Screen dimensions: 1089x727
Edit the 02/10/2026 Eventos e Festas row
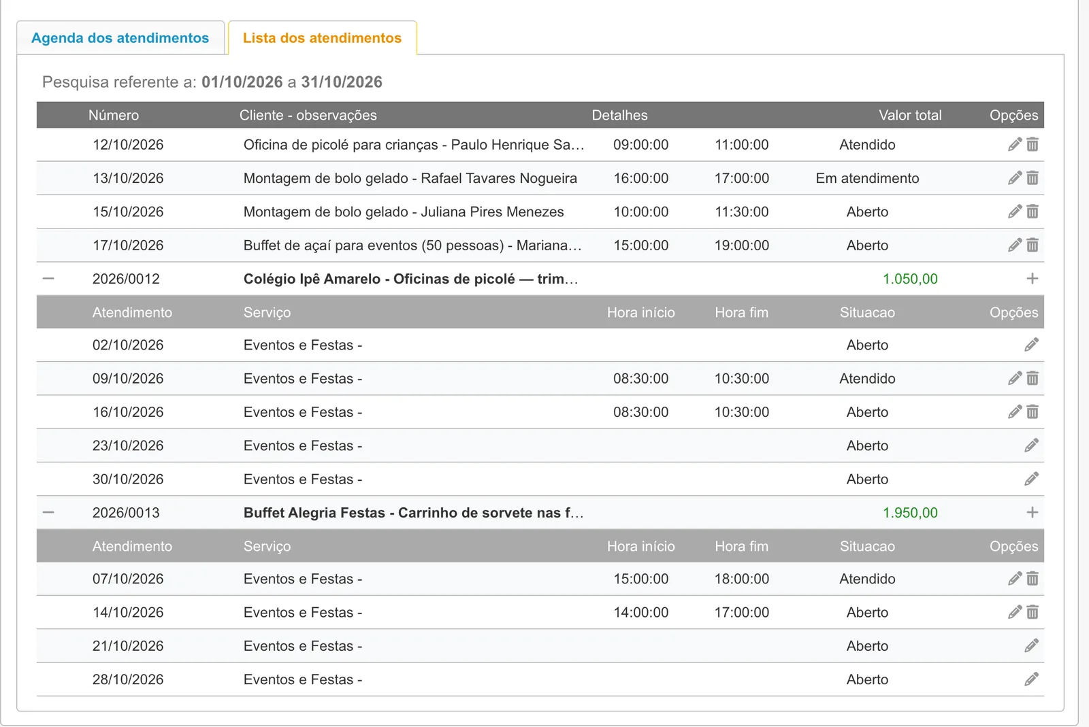point(1032,345)
